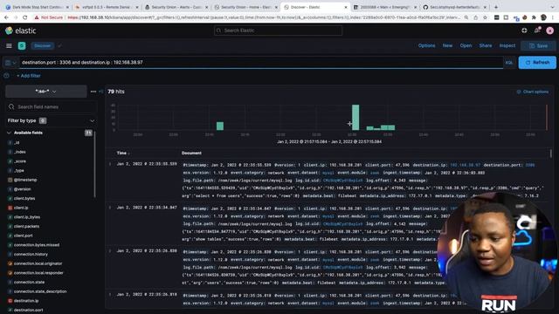Click the field type icon for @timestamp

(10, 180)
